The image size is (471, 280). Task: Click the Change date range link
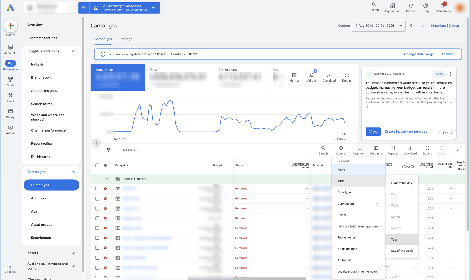click(419, 54)
